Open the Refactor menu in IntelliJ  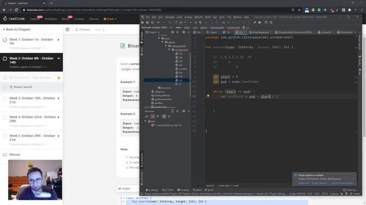pyautogui.click(x=198, y=17)
